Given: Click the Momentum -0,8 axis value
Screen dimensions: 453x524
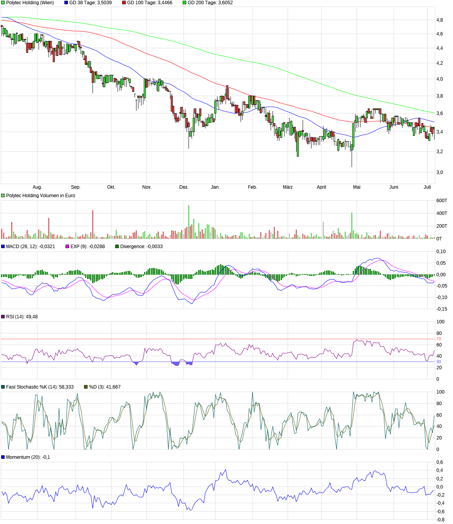Looking at the screenshot, I should (440, 520).
